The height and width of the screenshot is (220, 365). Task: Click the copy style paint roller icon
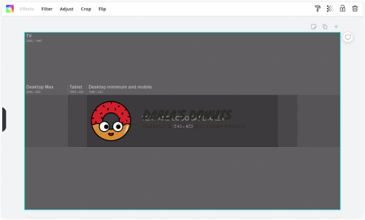tap(317, 9)
